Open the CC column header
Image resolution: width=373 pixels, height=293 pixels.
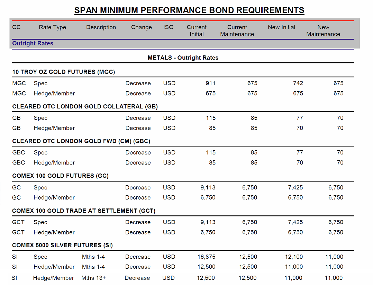16,27
